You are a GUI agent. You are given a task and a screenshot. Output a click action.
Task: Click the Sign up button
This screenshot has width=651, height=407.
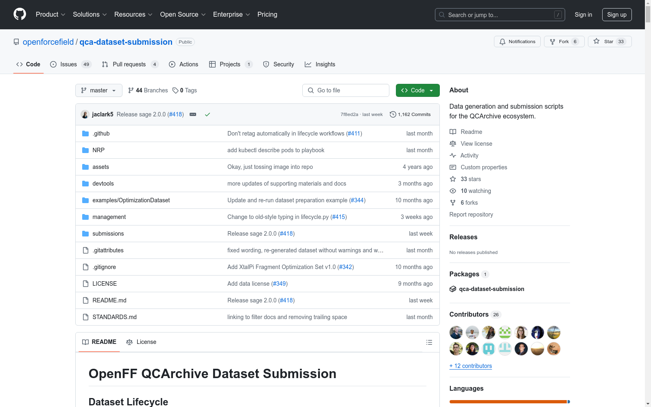(617, 15)
